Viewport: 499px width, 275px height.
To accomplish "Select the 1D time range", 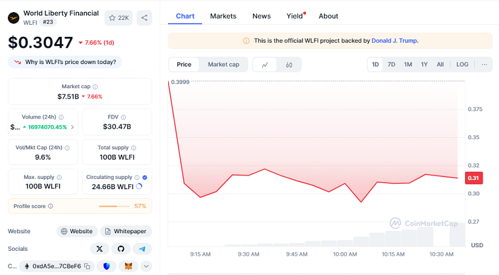I will pyautogui.click(x=375, y=65).
